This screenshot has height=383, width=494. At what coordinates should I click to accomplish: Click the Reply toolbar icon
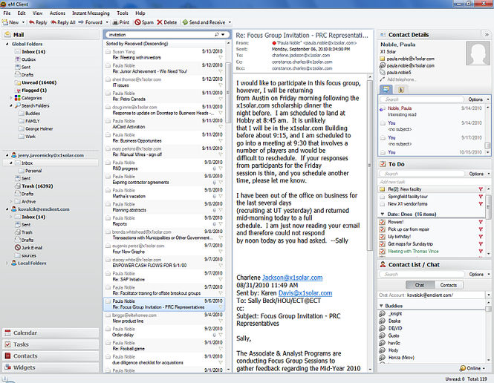[31, 22]
